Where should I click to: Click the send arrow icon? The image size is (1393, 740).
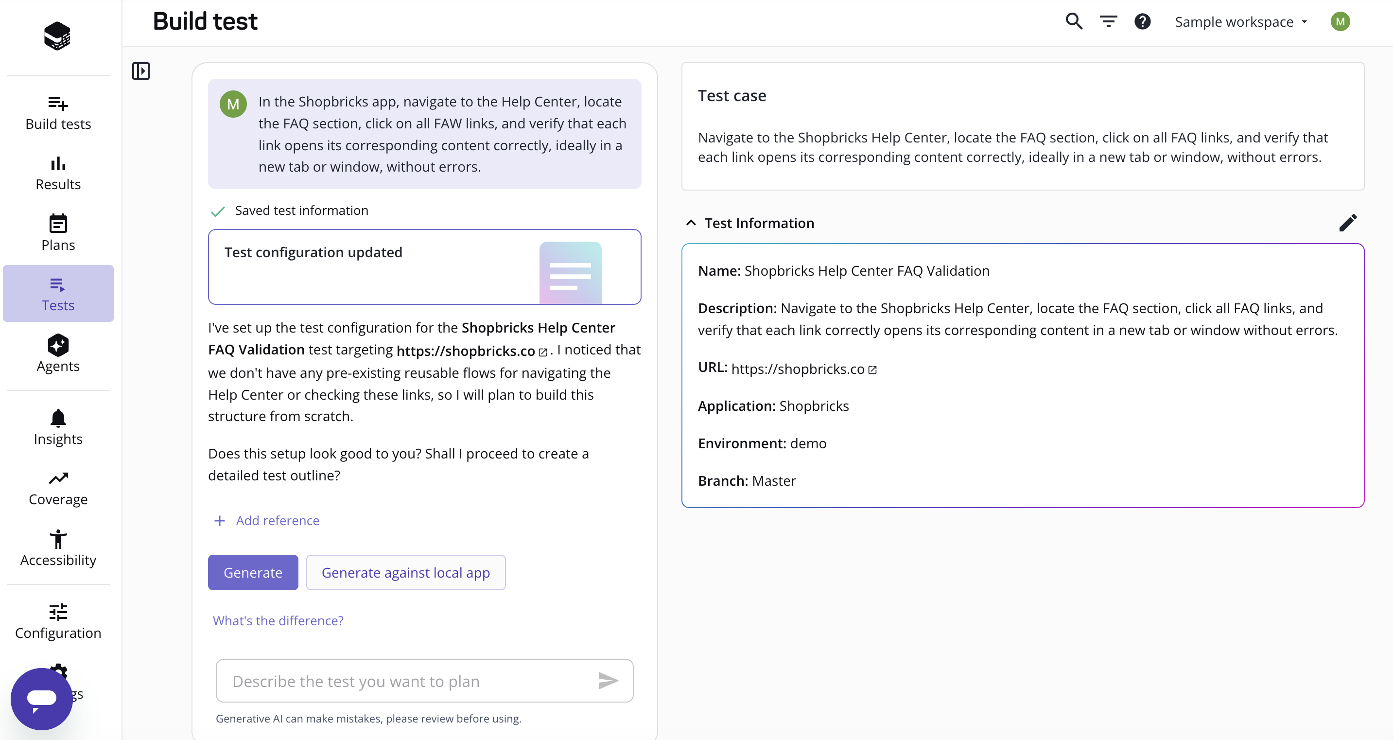coord(609,681)
